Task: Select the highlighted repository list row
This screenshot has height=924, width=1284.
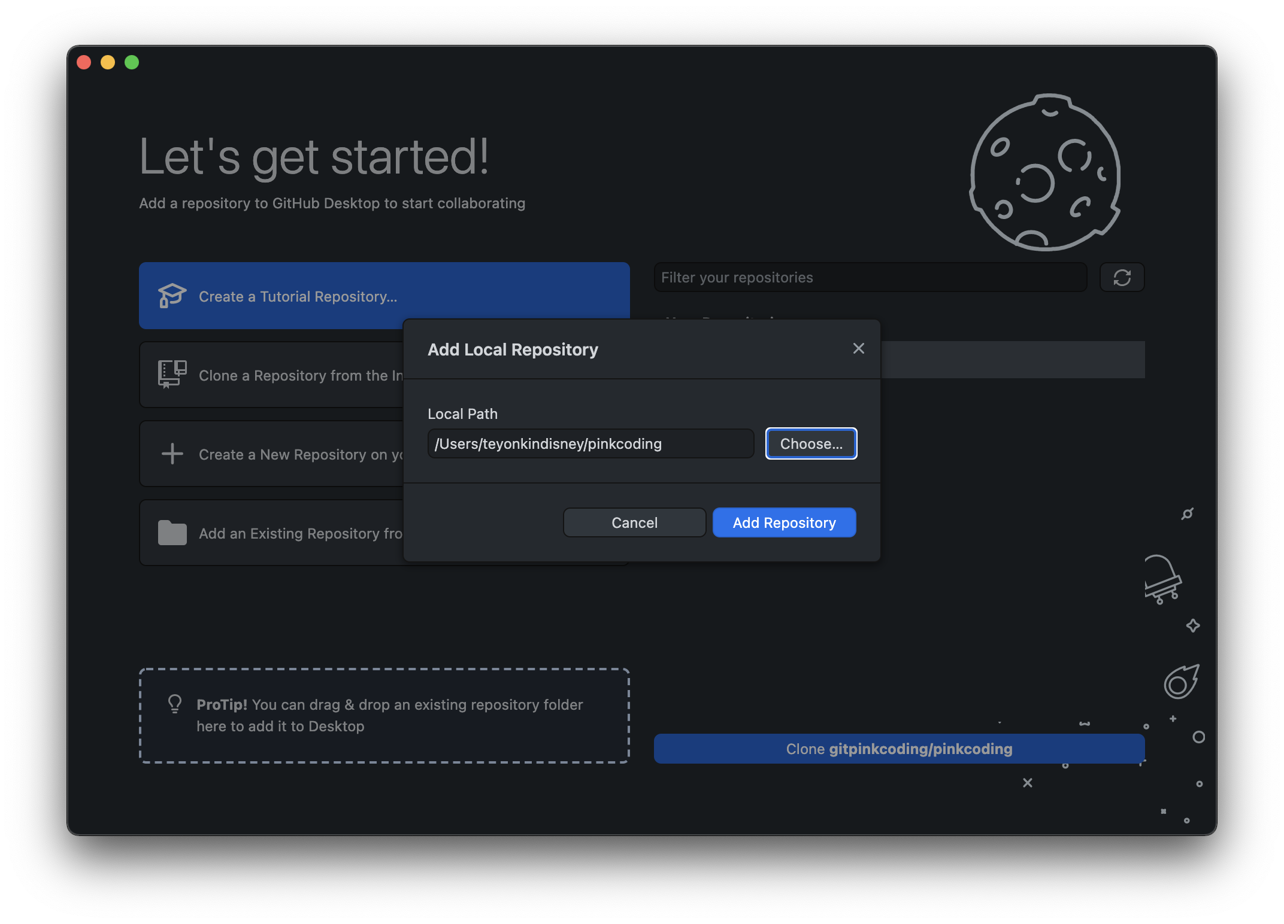Action: click(x=1013, y=360)
